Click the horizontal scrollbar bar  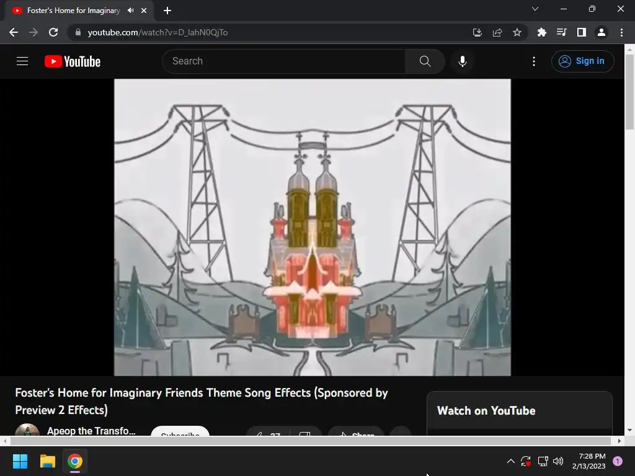[310, 441]
